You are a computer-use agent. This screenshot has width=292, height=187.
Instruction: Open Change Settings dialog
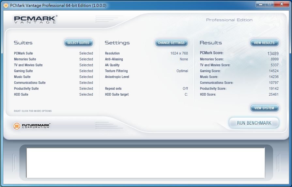(171, 43)
